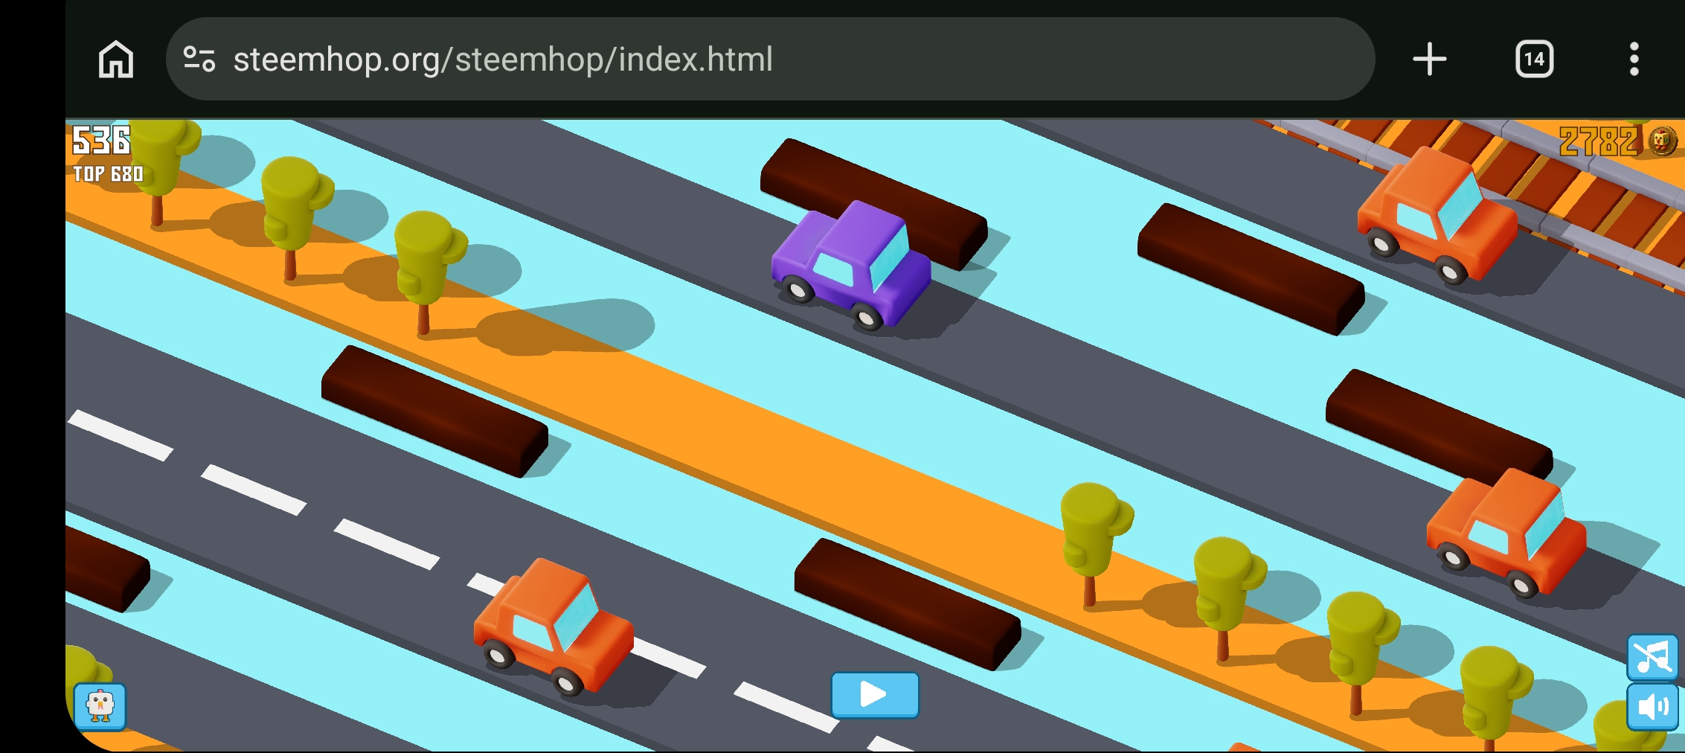The height and width of the screenshot is (753, 1685).
Task: Open tab switcher showing 14 tabs
Action: tap(1534, 60)
